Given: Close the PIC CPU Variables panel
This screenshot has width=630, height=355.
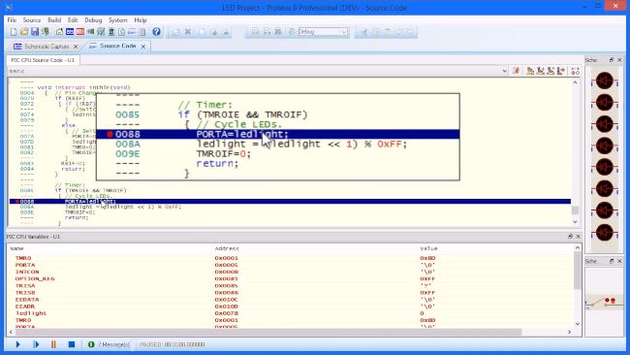Looking at the screenshot, I should click(579, 237).
